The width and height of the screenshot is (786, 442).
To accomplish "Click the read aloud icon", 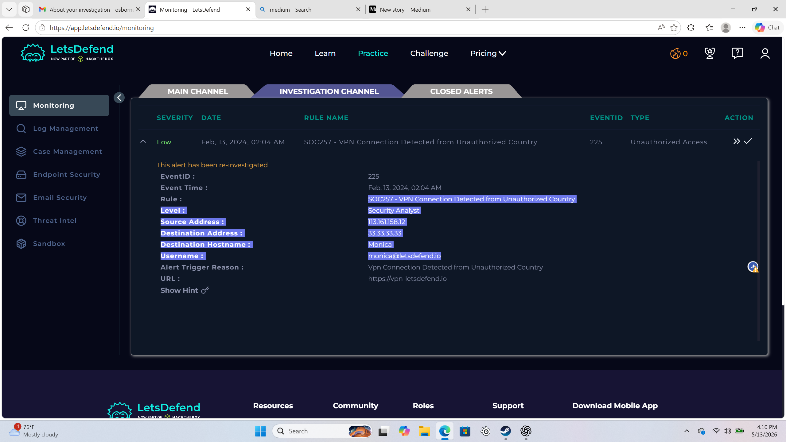I will pos(661,28).
